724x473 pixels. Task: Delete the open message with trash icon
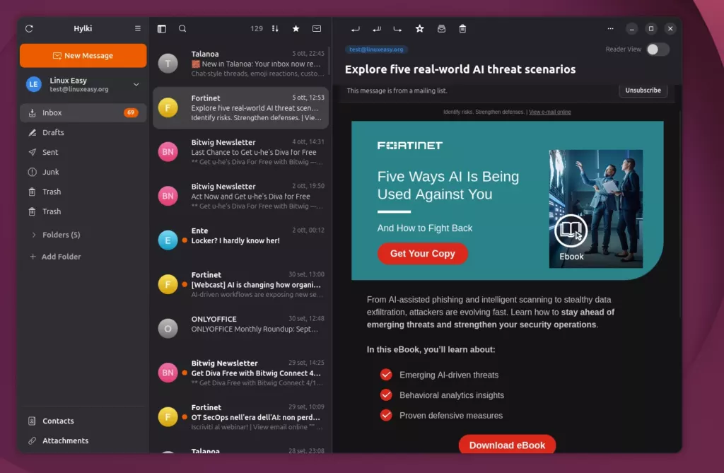(462, 29)
